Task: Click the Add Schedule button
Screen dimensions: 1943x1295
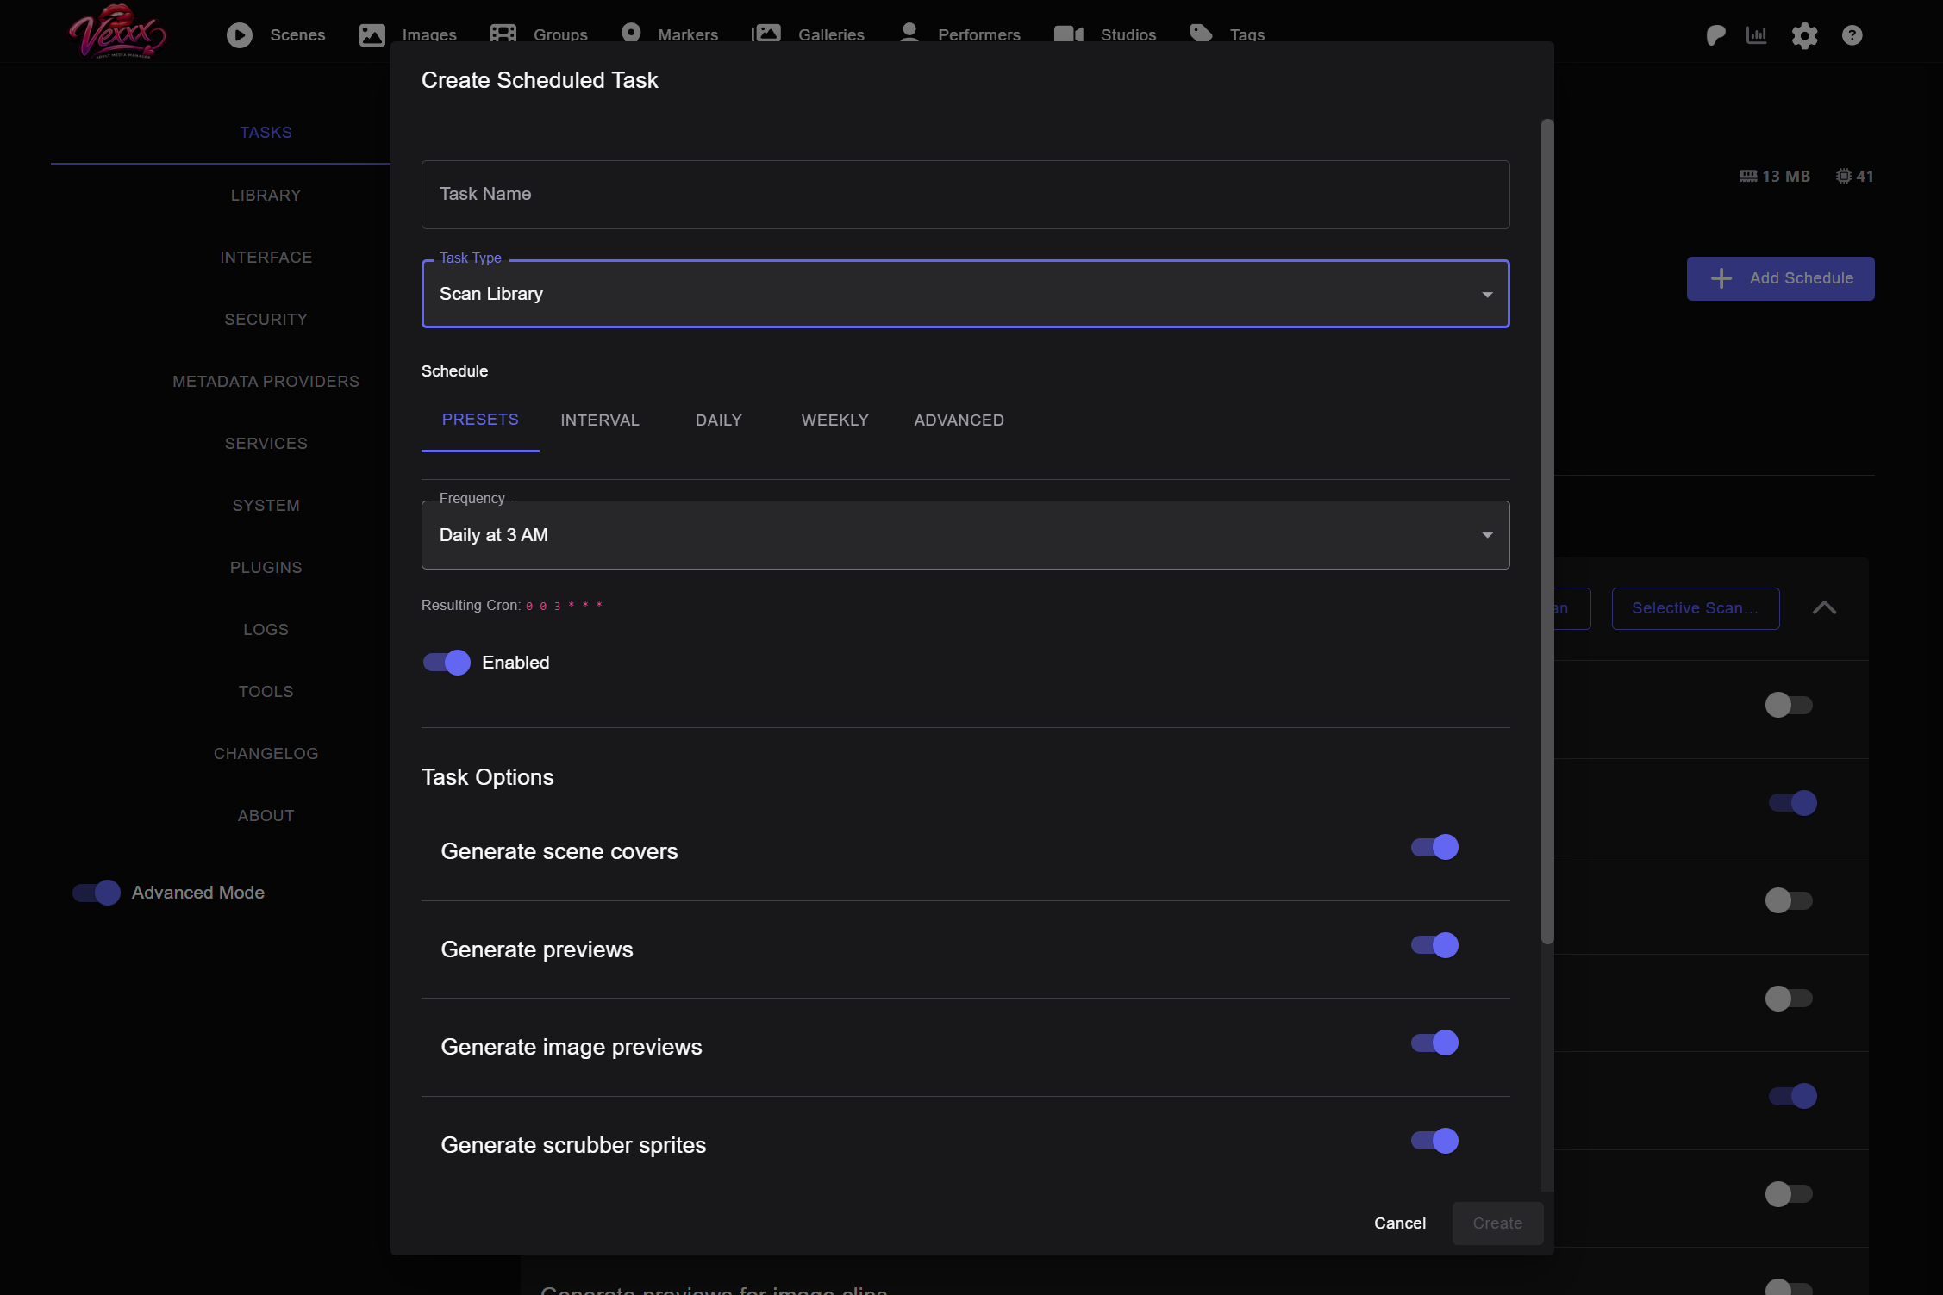Action: pyautogui.click(x=1780, y=278)
